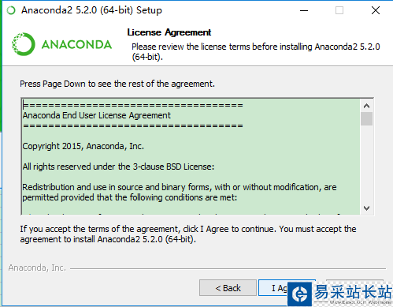This screenshot has height=307, width=393.
Task: Minimize the Anaconda2 Setup window
Action: point(304,10)
